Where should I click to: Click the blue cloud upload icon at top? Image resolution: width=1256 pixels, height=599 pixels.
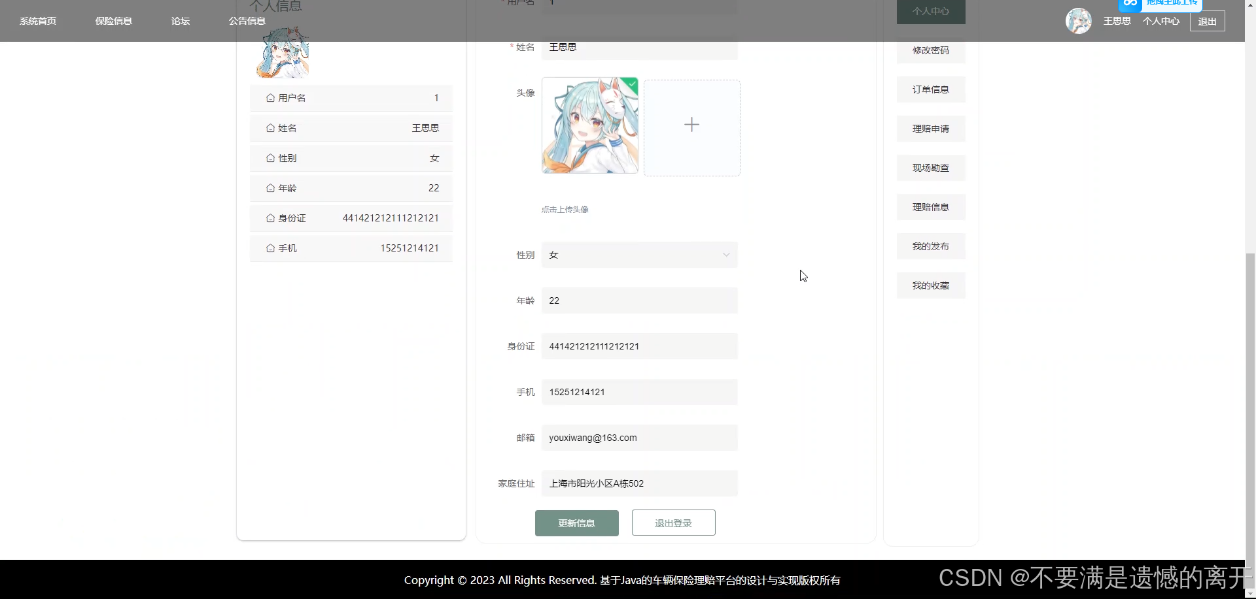point(1130,4)
